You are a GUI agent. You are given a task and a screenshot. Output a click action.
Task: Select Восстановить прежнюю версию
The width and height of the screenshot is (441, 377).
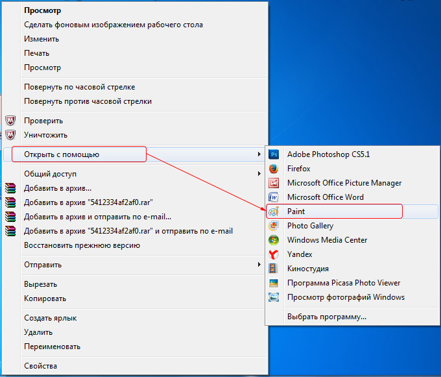pos(82,245)
